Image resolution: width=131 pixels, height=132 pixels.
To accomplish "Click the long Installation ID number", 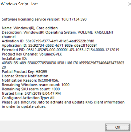I will (63, 65).
